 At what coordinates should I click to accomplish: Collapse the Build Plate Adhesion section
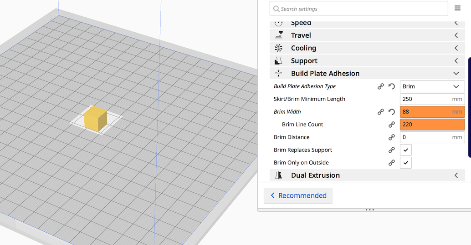367,74
